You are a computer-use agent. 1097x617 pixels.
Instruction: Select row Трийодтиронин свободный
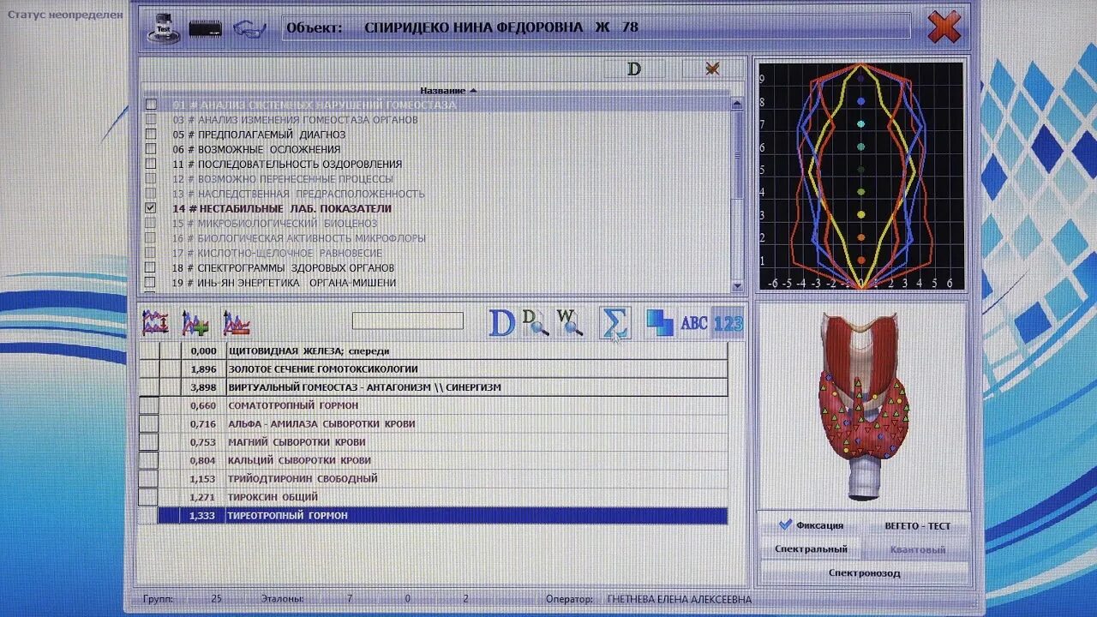pyautogui.click(x=434, y=478)
